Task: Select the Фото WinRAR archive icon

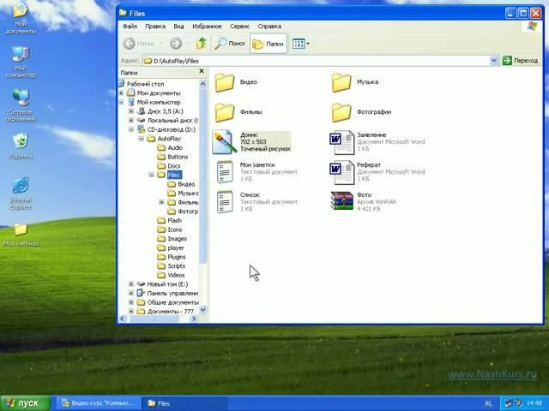Action: [342, 201]
